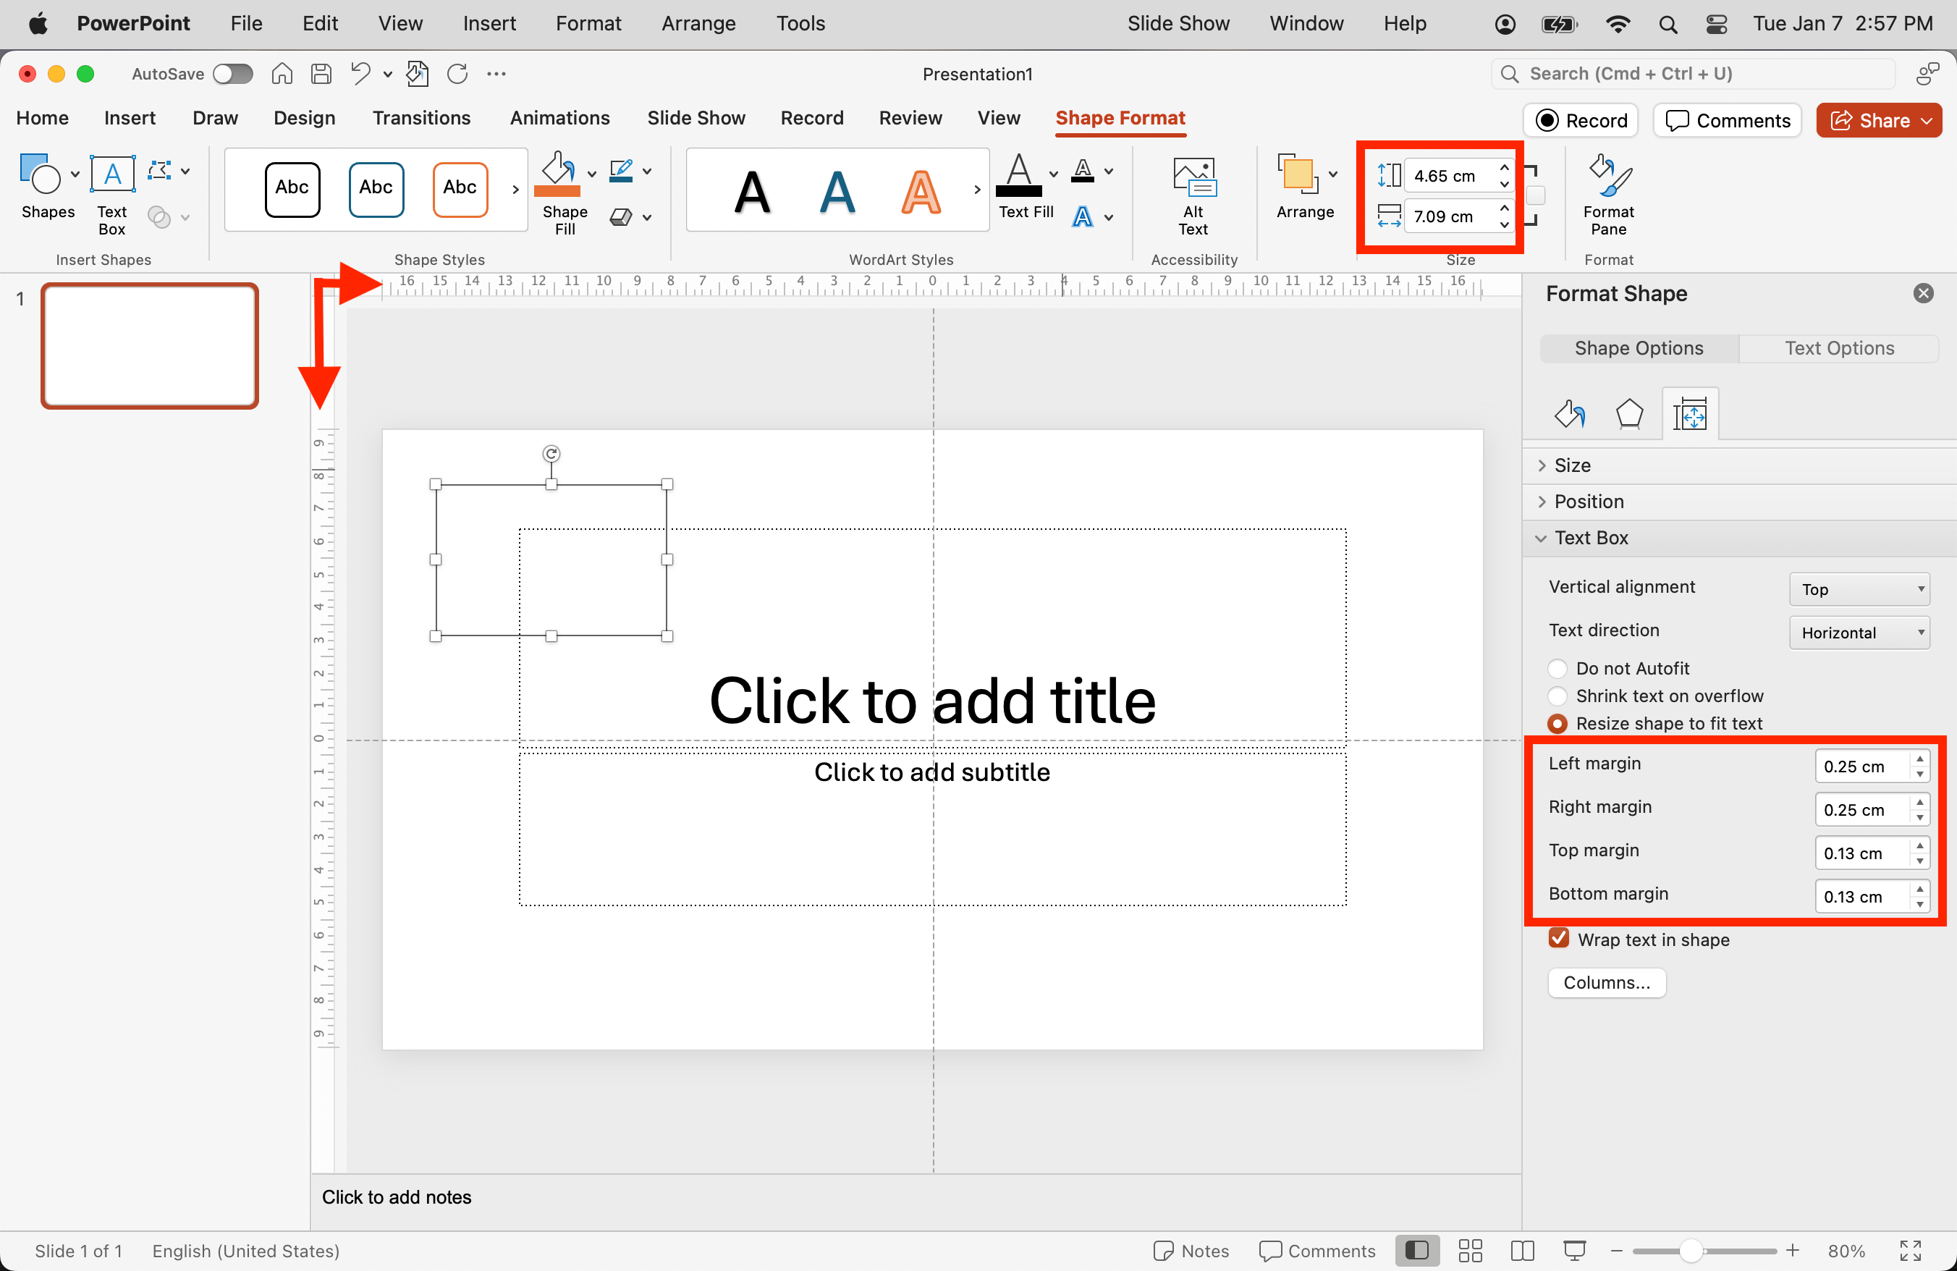Viewport: 1957px width, 1271px height.
Task: Click the Columns... button
Action: pos(1606,982)
